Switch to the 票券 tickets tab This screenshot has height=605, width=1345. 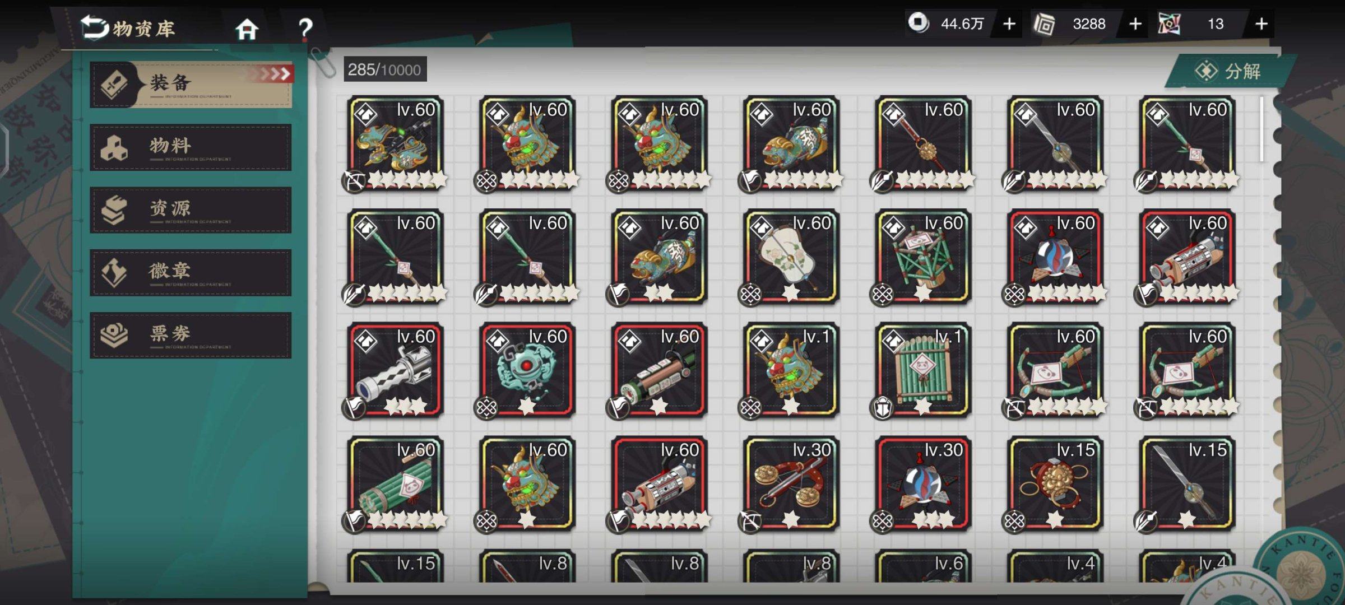point(191,335)
